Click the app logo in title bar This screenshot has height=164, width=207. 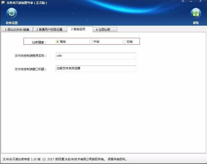3,2
